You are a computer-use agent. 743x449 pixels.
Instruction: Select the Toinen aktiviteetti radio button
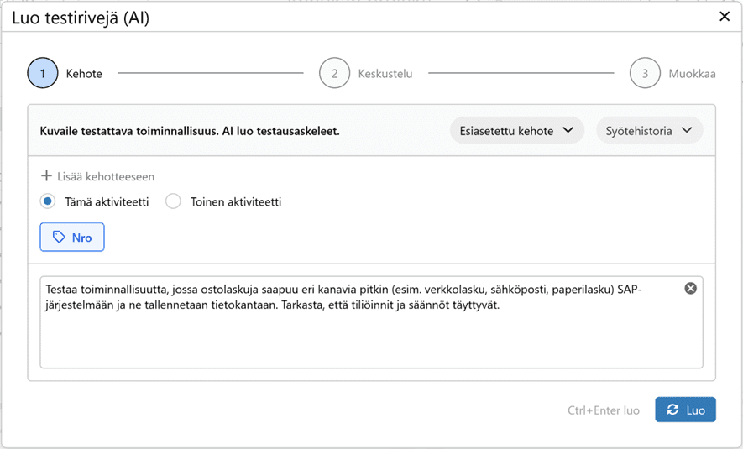(x=173, y=201)
